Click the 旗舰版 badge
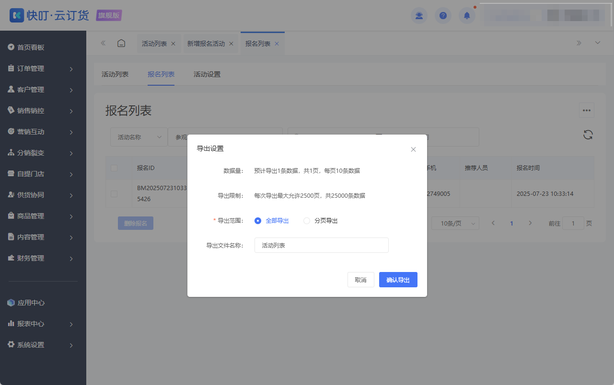 click(x=109, y=15)
